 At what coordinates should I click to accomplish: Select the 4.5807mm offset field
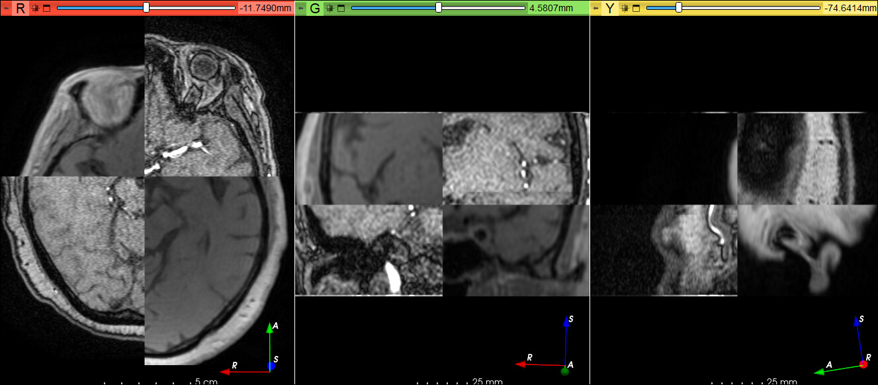(x=557, y=8)
